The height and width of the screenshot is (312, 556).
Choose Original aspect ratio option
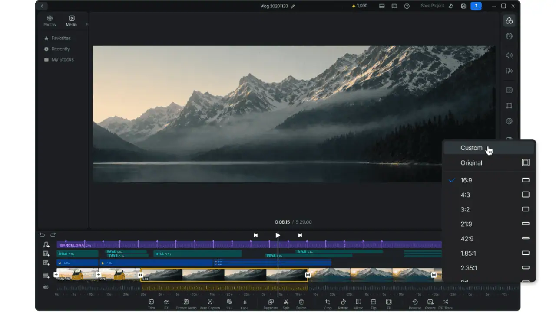pyautogui.click(x=489, y=162)
